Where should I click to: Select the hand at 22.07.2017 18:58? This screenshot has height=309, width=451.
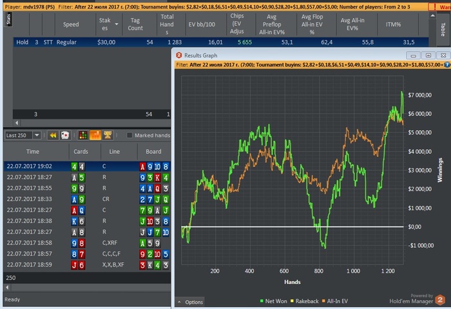[x=87, y=243]
